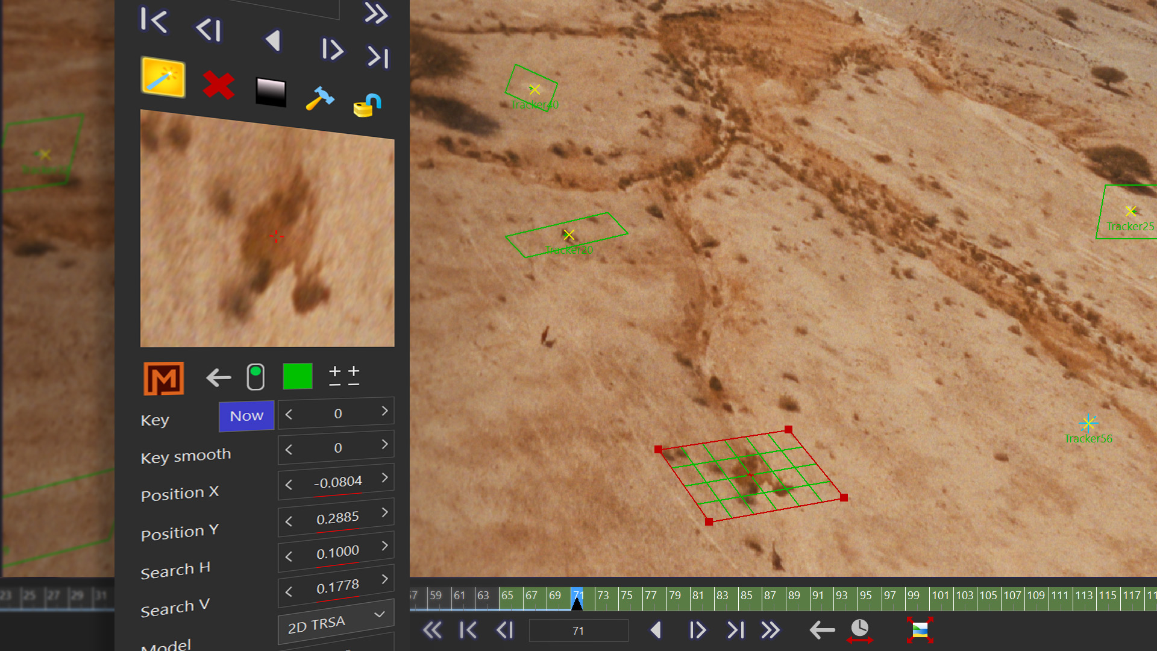Click the green tracker color swatch

pos(297,376)
